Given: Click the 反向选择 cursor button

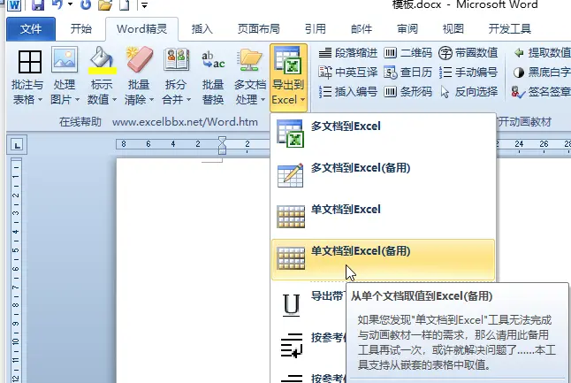Looking at the screenshot, I should (468, 91).
